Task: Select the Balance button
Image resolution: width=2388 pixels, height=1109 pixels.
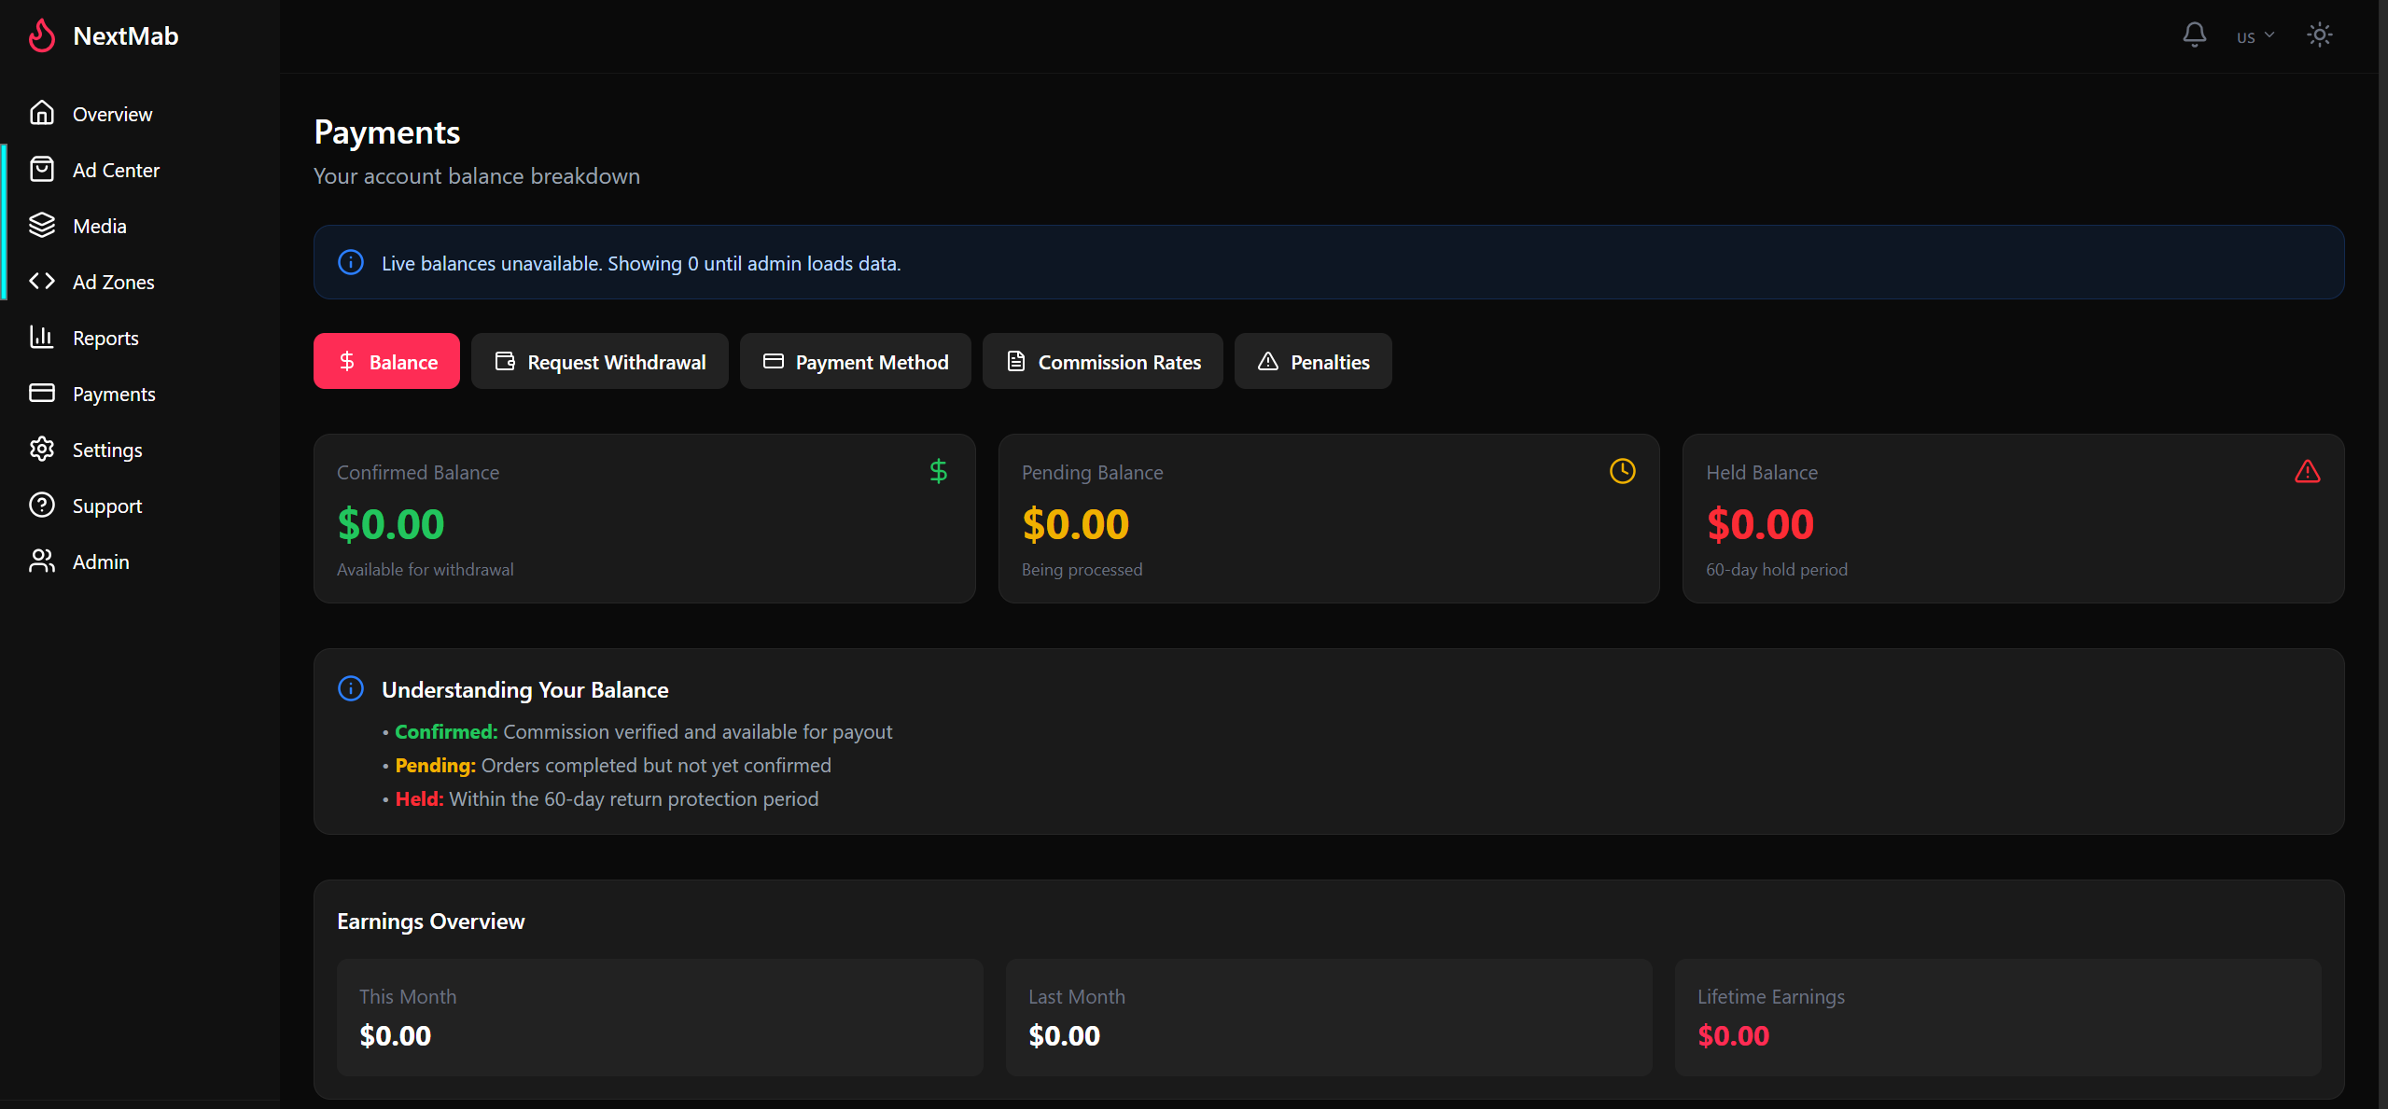Action: [x=385, y=361]
